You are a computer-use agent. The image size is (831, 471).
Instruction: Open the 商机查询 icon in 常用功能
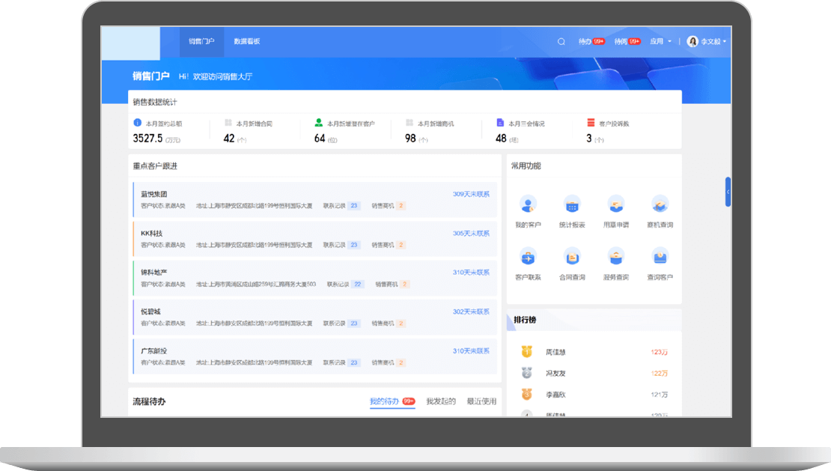[x=660, y=204]
